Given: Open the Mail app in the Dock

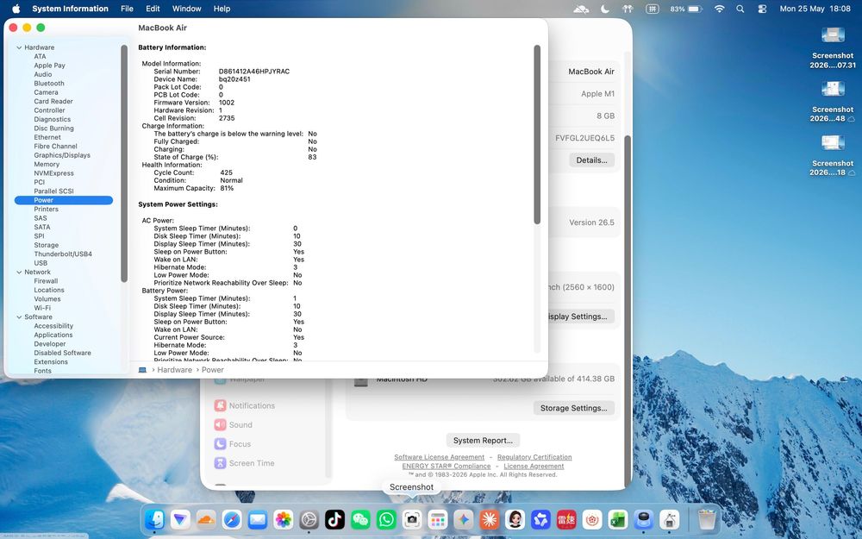Looking at the screenshot, I should (x=257, y=519).
